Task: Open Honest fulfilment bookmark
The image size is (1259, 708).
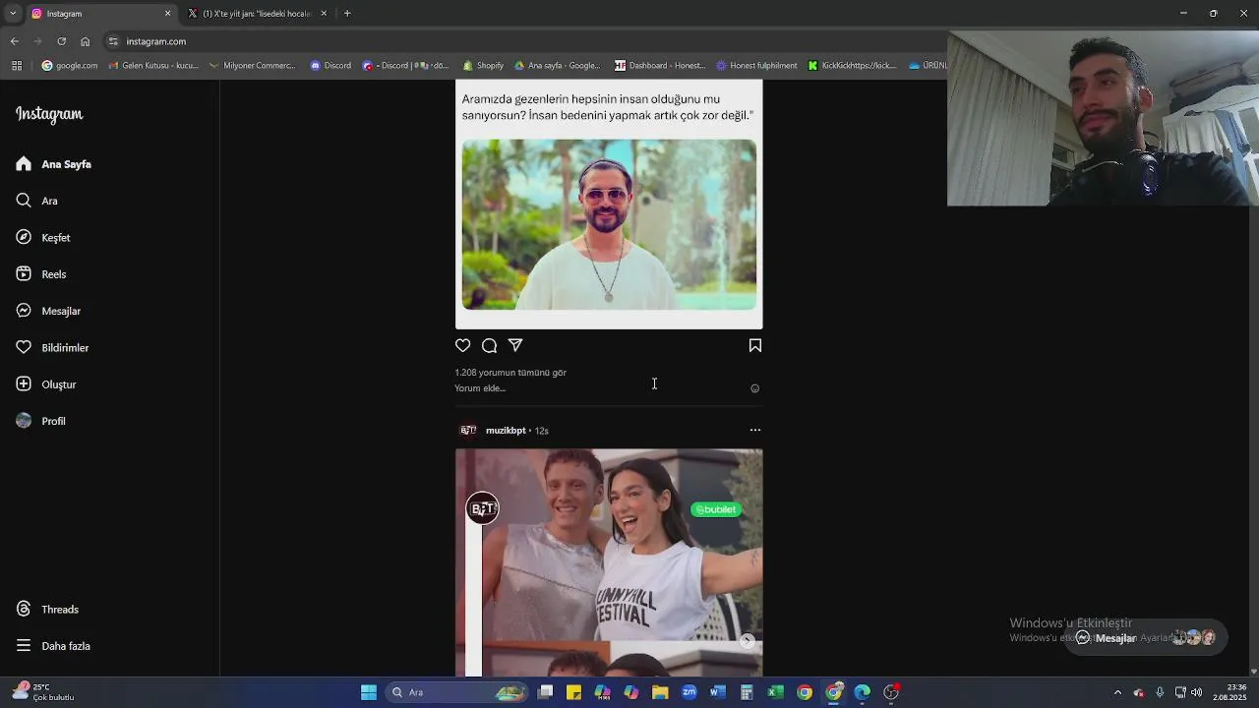Action: click(756, 66)
